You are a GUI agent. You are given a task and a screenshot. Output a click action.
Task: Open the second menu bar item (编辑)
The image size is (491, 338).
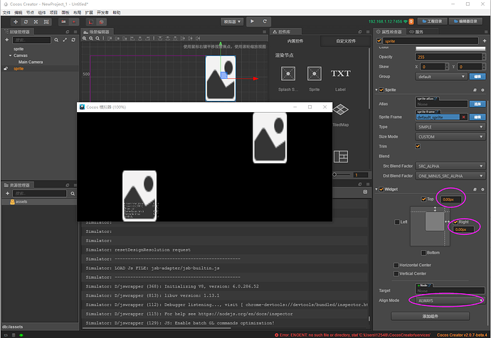(x=19, y=13)
